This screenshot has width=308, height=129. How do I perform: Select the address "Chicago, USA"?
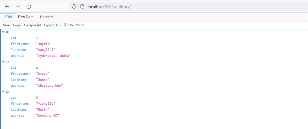click(50, 86)
